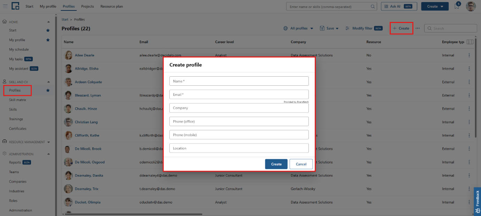The image size is (481, 216).
Task: Click the Ask AI button
Action: pos(399,6)
